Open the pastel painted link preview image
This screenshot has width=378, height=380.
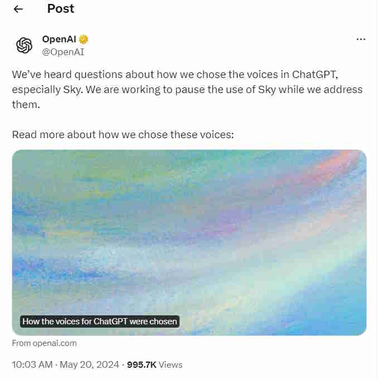tap(189, 242)
